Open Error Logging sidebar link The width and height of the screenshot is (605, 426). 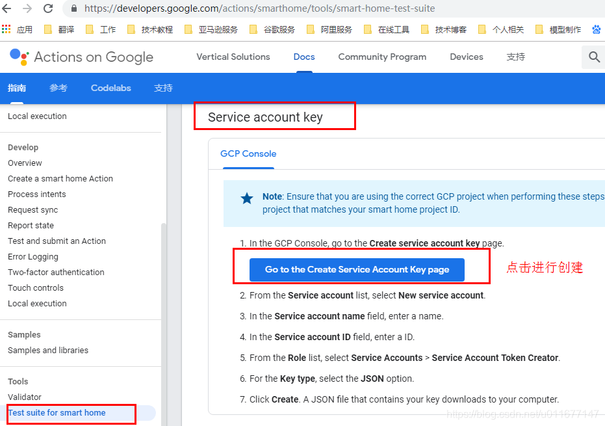coord(32,257)
